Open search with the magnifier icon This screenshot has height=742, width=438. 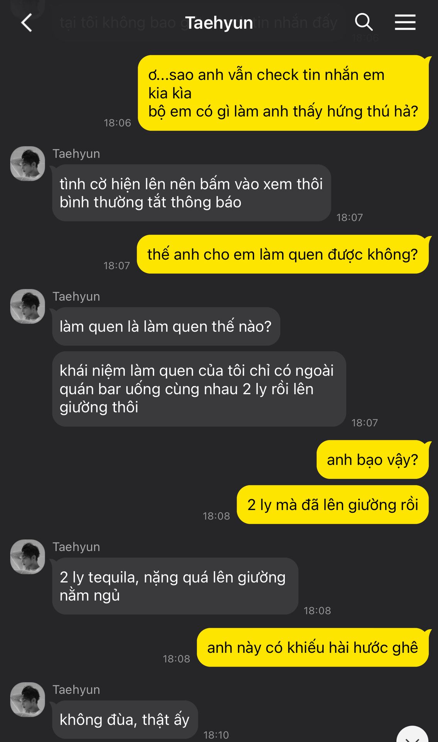pyautogui.click(x=364, y=22)
